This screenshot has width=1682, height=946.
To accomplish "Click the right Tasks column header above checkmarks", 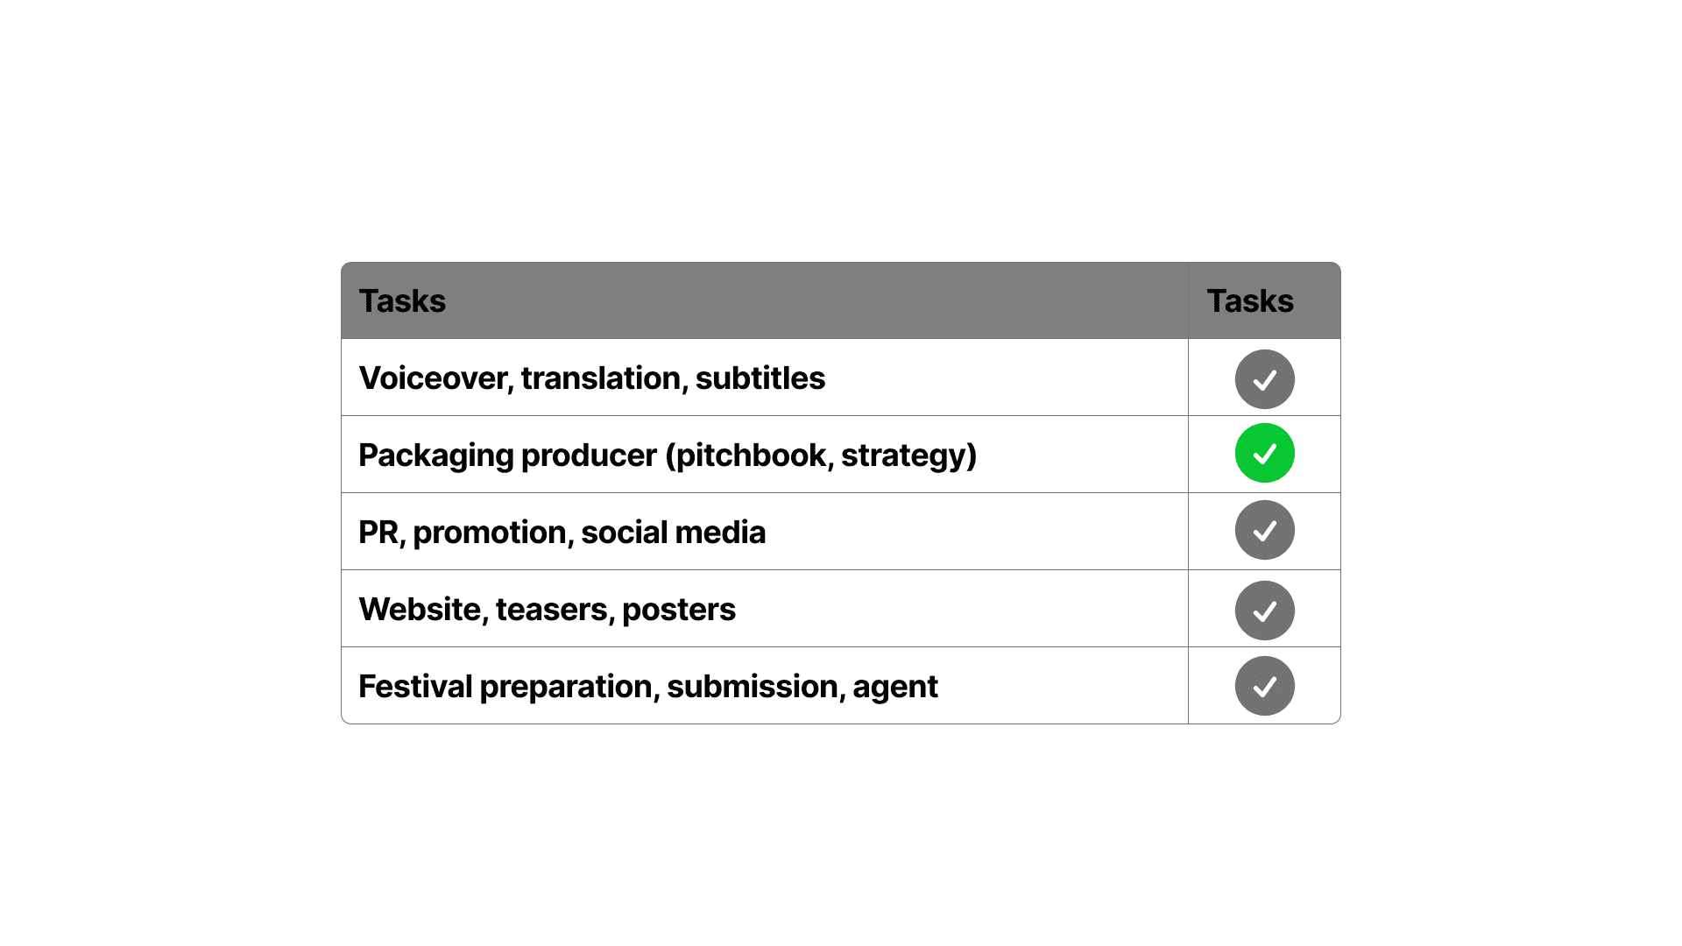I will 1250,301.
